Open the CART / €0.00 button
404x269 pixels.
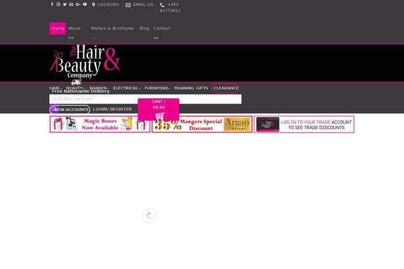[158, 110]
